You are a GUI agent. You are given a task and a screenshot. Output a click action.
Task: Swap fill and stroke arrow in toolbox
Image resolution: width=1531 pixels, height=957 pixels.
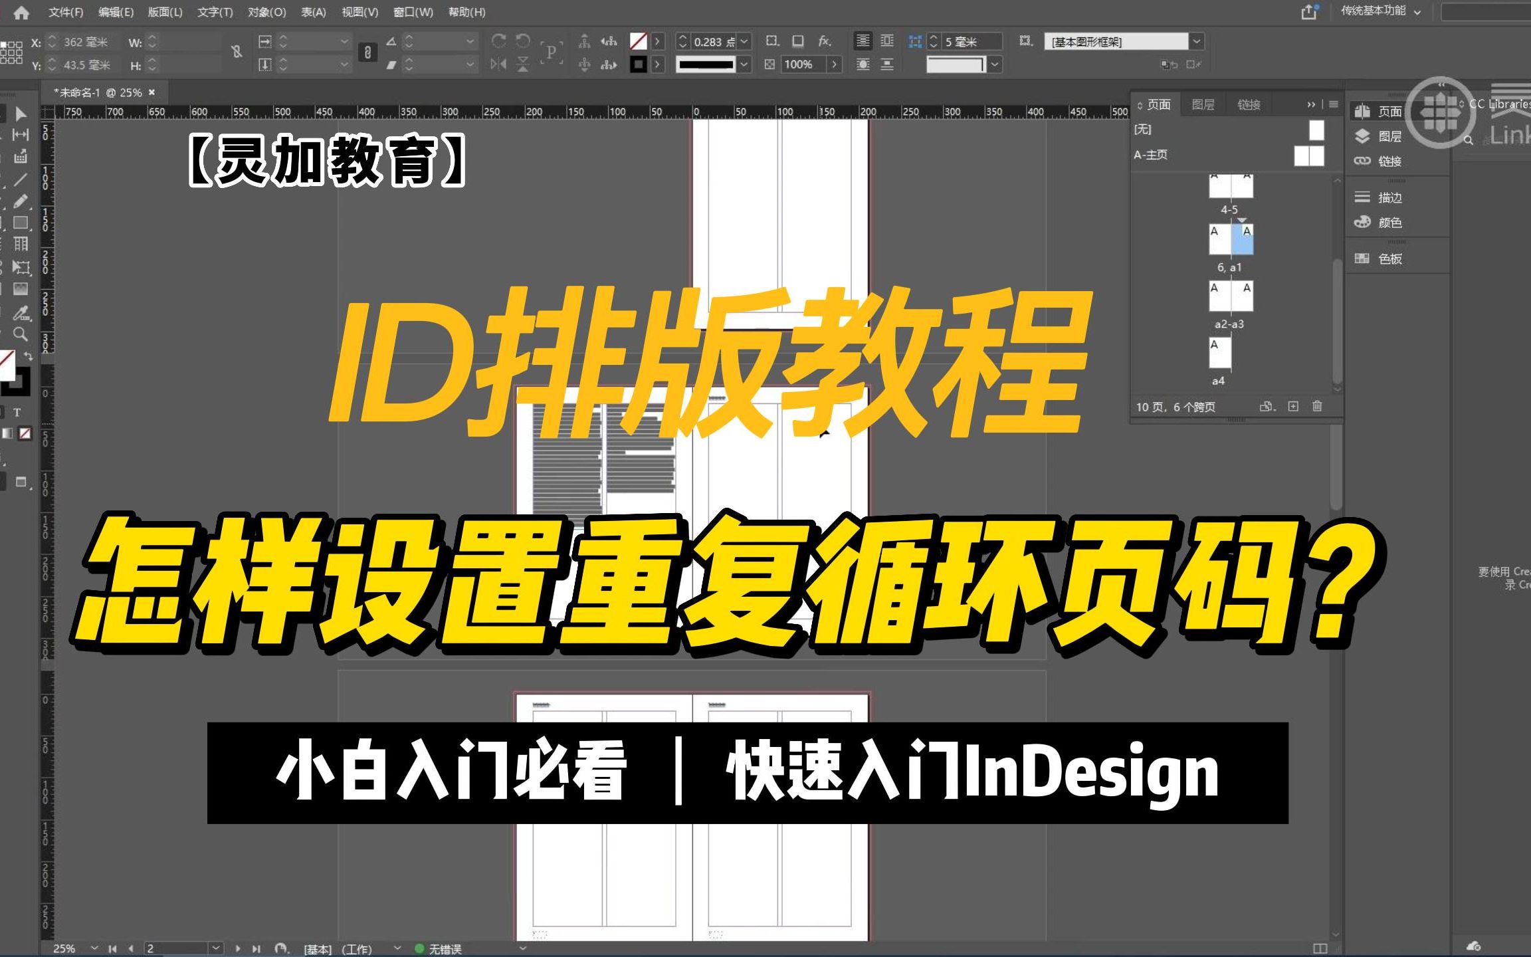pyautogui.click(x=28, y=357)
